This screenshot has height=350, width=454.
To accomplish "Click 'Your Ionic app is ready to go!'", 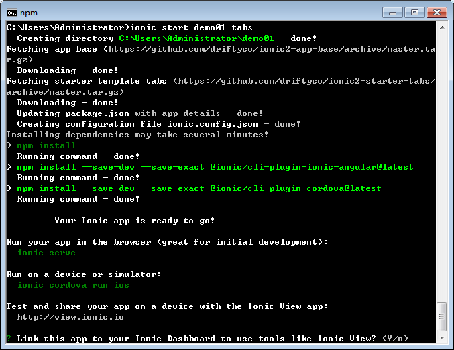I will pyautogui.click(x=135, y=221).
